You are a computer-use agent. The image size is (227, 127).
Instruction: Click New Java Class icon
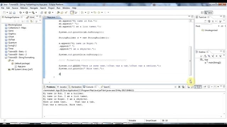click(50, 13)
